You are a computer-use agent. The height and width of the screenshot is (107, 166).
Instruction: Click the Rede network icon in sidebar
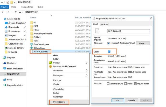(x=5, y=80)
